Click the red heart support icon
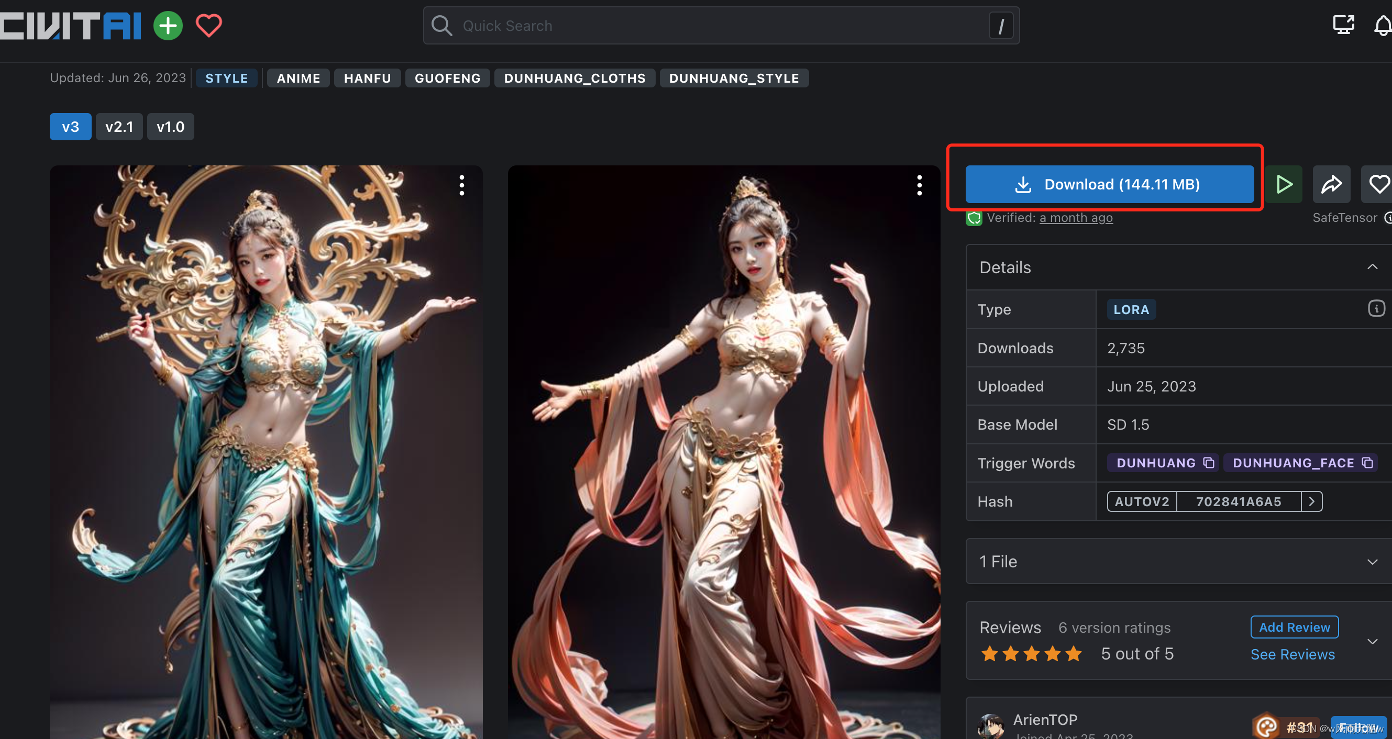The width and height of the screenshot is (1392, 739). click(208, 26)
